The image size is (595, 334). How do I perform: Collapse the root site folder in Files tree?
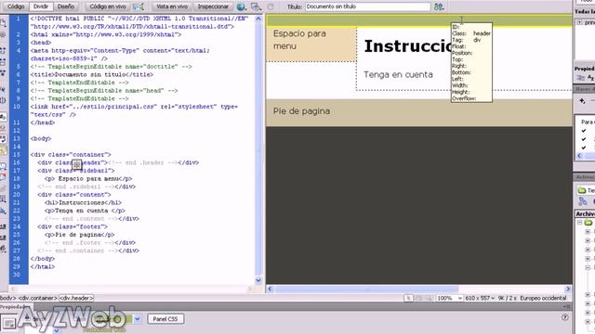(x=580, y=223)
